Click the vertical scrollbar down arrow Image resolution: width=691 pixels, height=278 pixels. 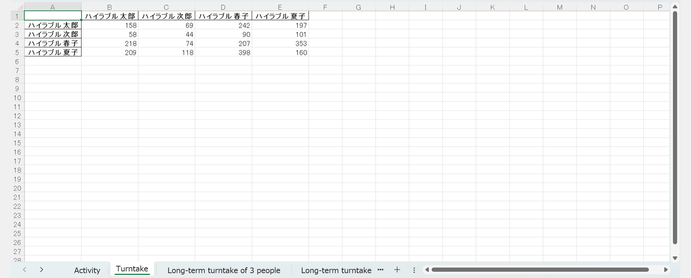[x=675, y=258]
